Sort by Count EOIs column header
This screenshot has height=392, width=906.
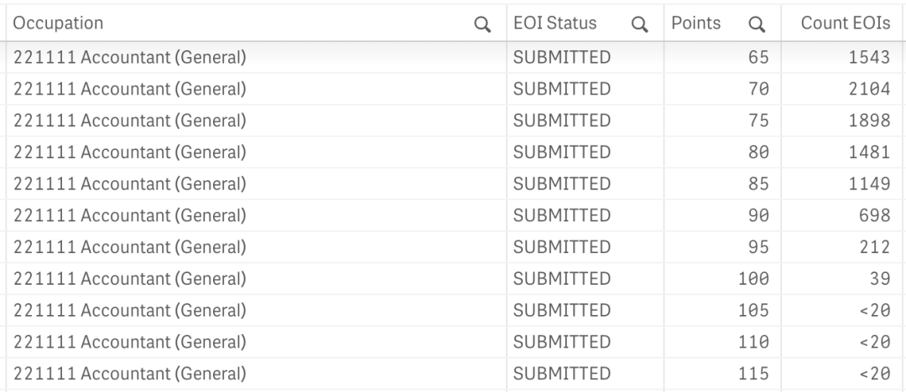point(846,23)
